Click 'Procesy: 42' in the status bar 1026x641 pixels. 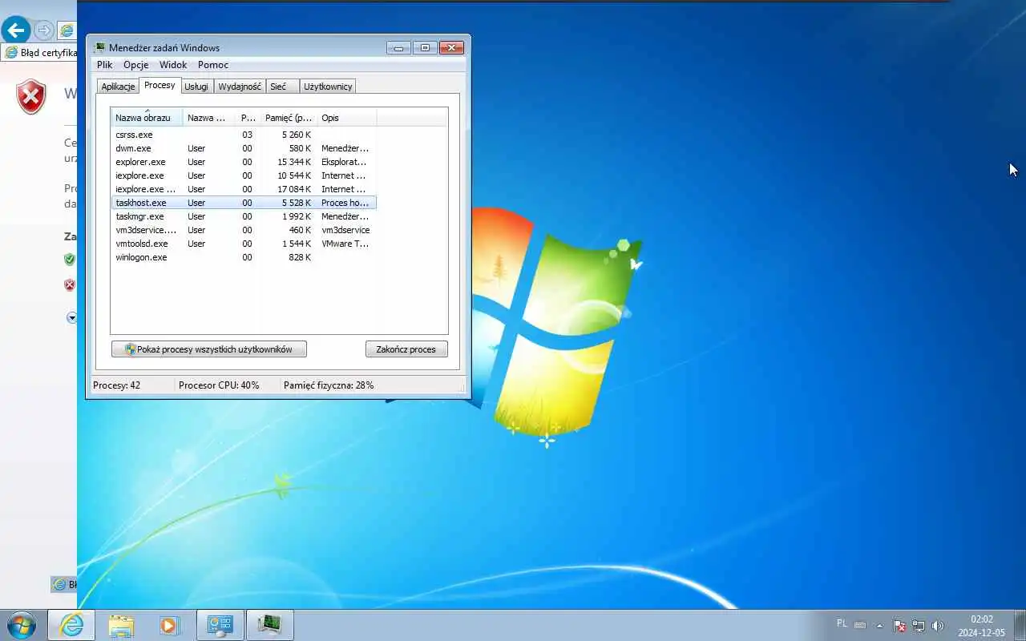(x=116, y=385)
